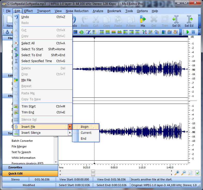Screen dimensions: 203x190
Task: Click the lower horizontal scrollbar thumb
Action: [93, 175]
